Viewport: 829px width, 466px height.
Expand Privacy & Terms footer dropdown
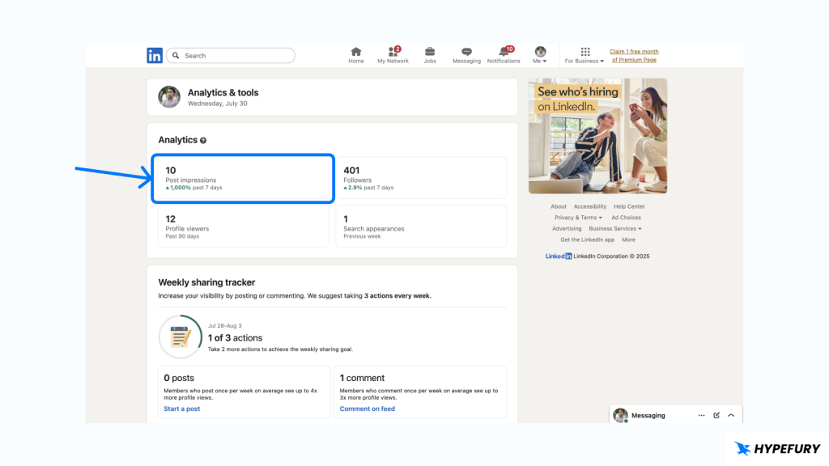[578, 218]
